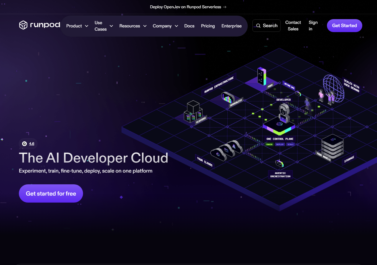Click the Search box
The width and height of the screenshot is (377, 265).
coord(267,26)
